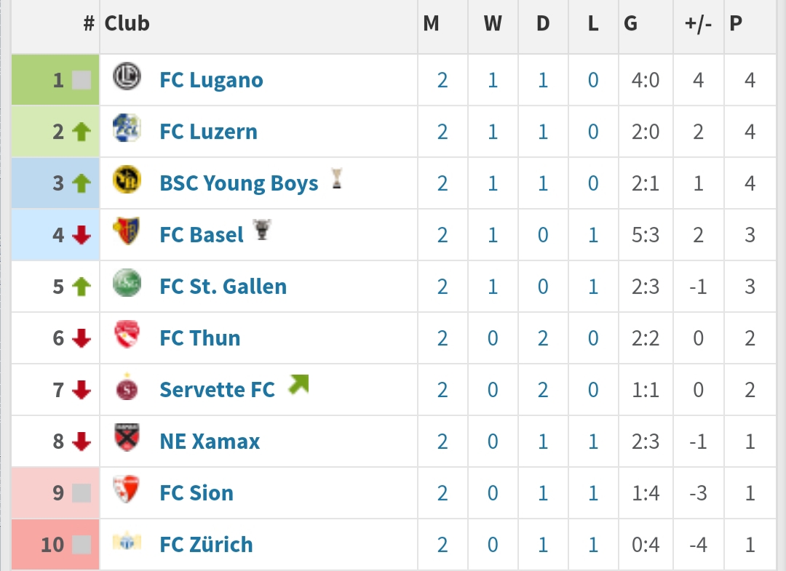Click the FC Sion club crest

(127, 490)
